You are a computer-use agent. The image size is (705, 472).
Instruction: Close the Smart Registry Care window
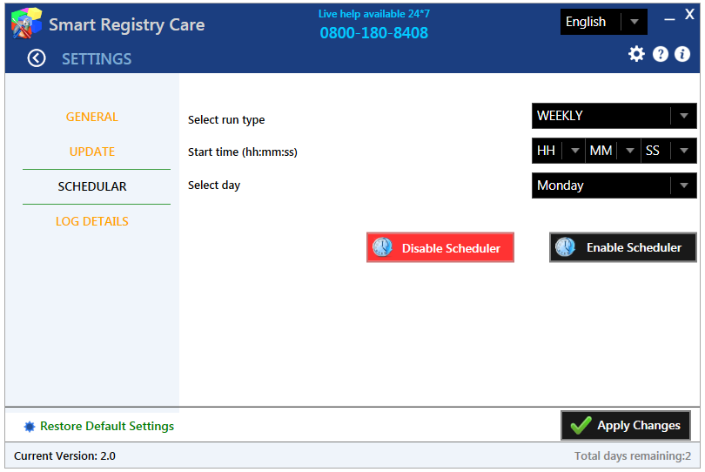click(689, 15)
